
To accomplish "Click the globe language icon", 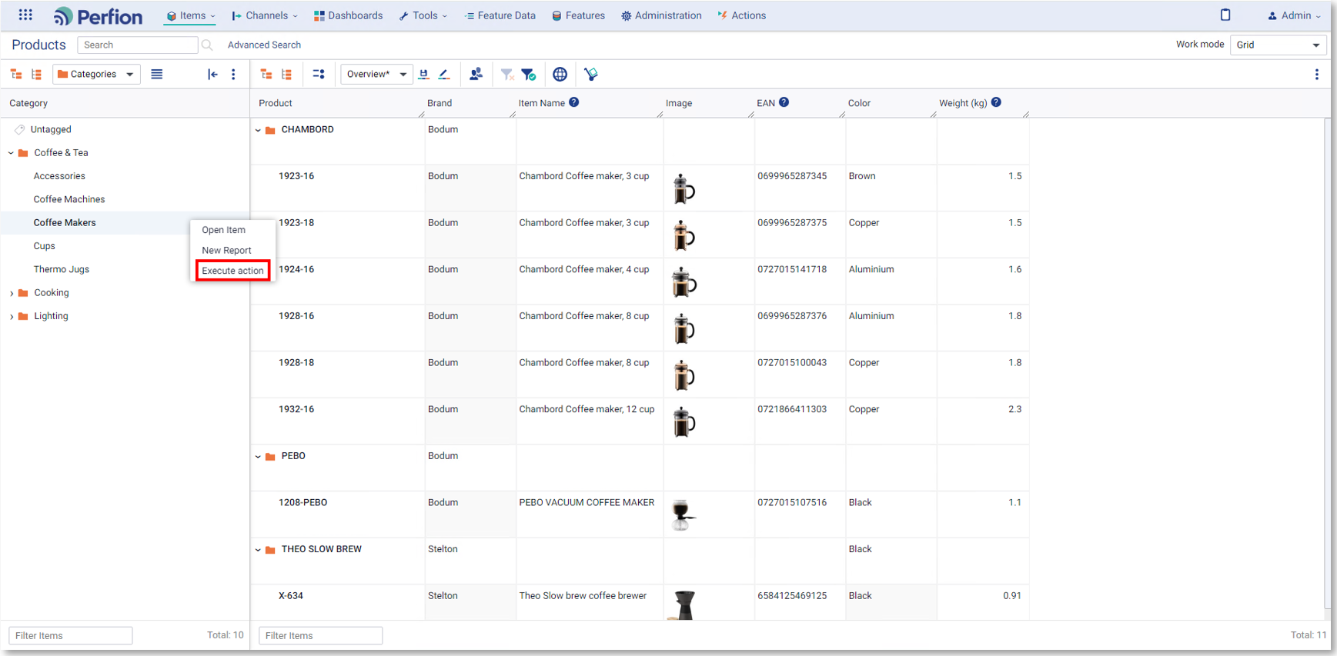I will point(560,75).
